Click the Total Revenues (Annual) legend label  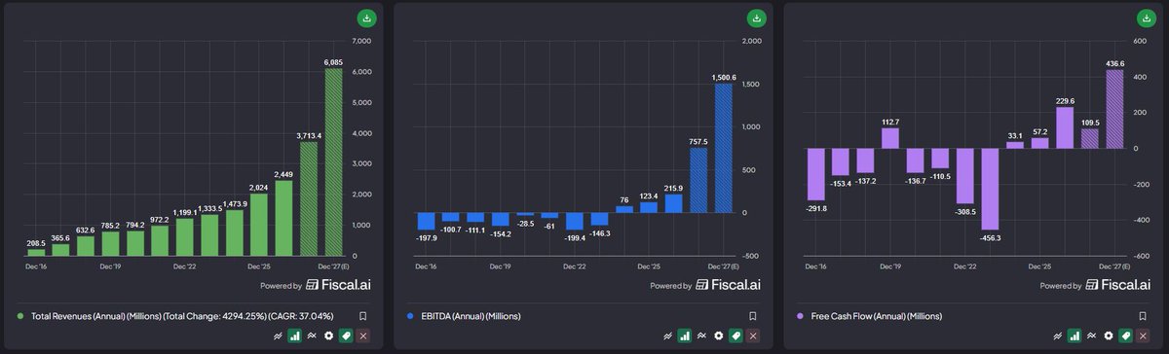pos(182,316)
